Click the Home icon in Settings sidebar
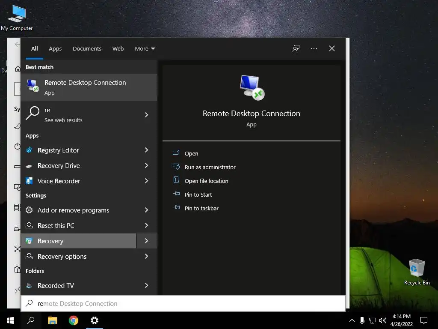 coord(18,69)
